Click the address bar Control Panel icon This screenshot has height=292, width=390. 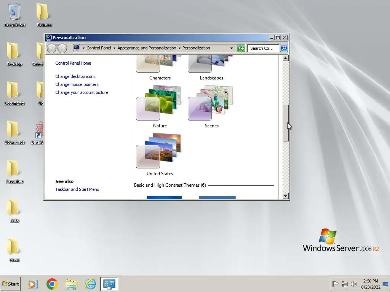(x=77, y=48)
